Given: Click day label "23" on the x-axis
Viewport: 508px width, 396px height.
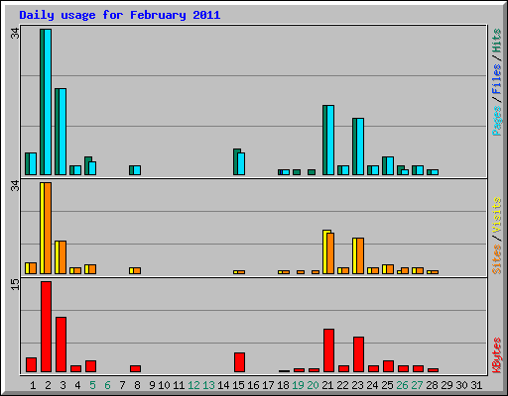Looking at the screenshot, I should 357,385.
